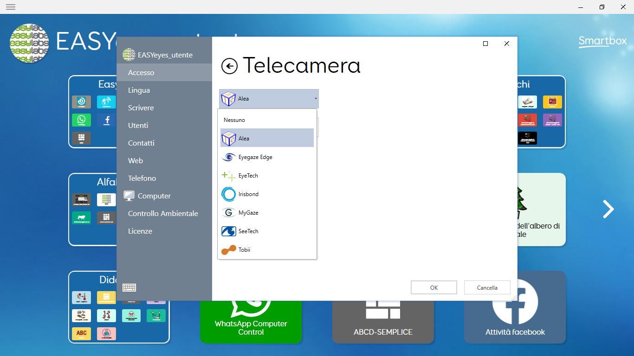Select Alea in the dropdown list
This screenshot has height=356, width=634.
pyautogui.click(x=267, y=139)
